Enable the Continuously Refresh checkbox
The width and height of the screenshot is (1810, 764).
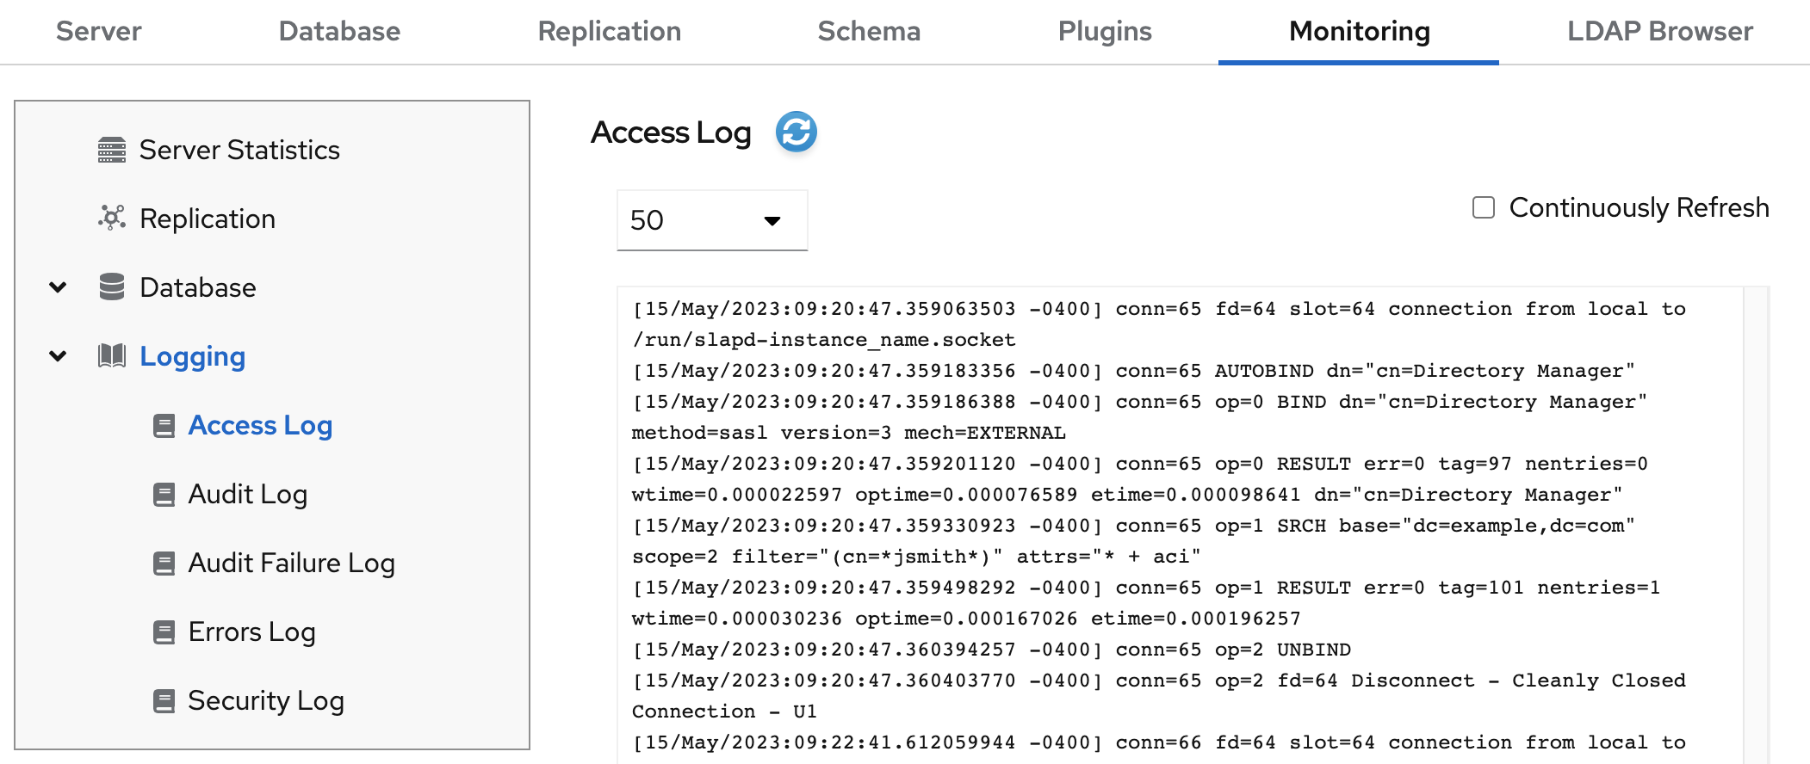1483,207
